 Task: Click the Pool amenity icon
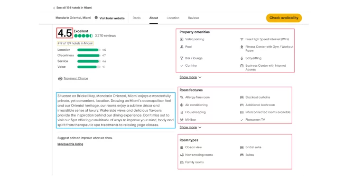click(182, 47)
